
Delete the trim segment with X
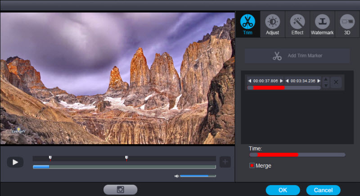click(x=336, y=82)
